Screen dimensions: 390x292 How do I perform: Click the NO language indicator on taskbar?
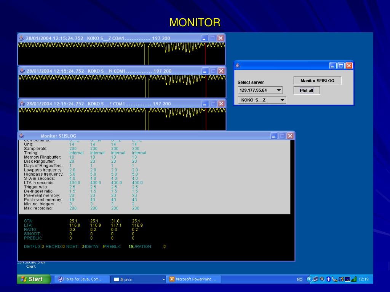(x=300, y=279)
